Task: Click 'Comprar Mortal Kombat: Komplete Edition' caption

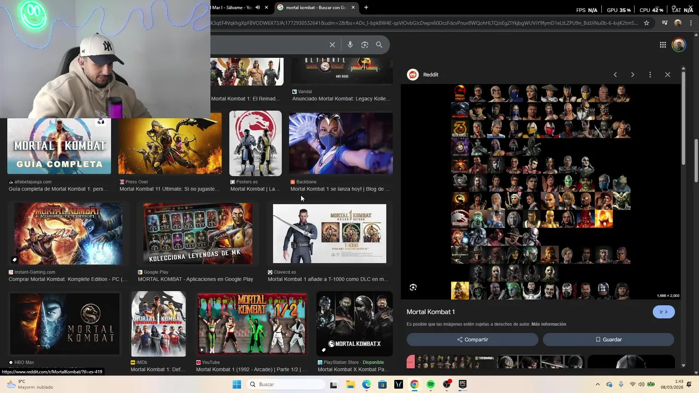Action: [68, 279]
